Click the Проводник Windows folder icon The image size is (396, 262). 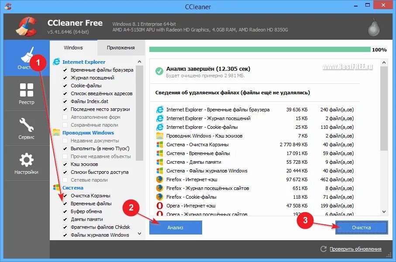(x=56, y=132)
